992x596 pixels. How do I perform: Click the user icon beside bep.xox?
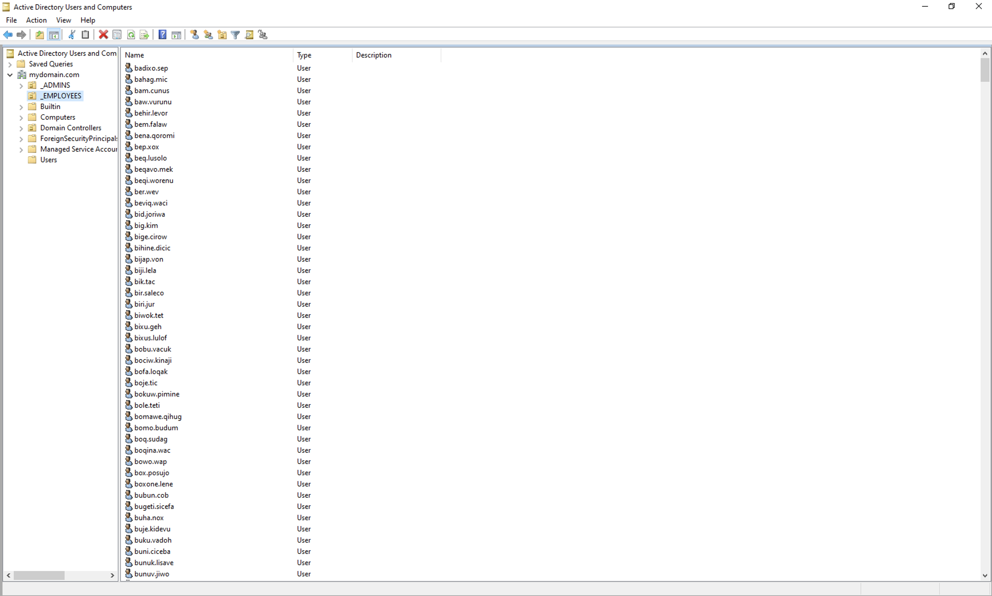(x=129, y=146)
